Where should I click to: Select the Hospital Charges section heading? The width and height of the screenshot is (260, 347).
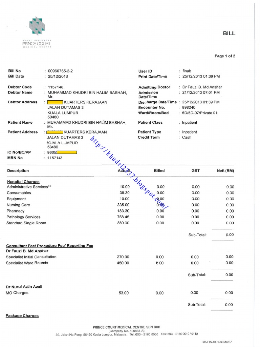23,182
